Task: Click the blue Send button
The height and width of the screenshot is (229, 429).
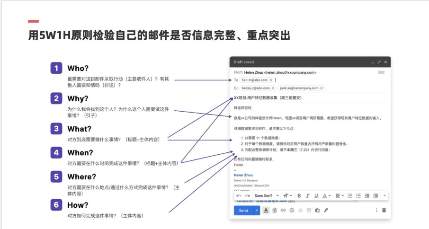Action: [243, 210]
